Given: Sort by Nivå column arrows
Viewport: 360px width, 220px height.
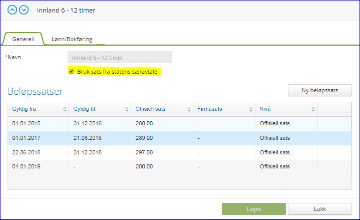Looking at the screenshot, I should [313, 109].
